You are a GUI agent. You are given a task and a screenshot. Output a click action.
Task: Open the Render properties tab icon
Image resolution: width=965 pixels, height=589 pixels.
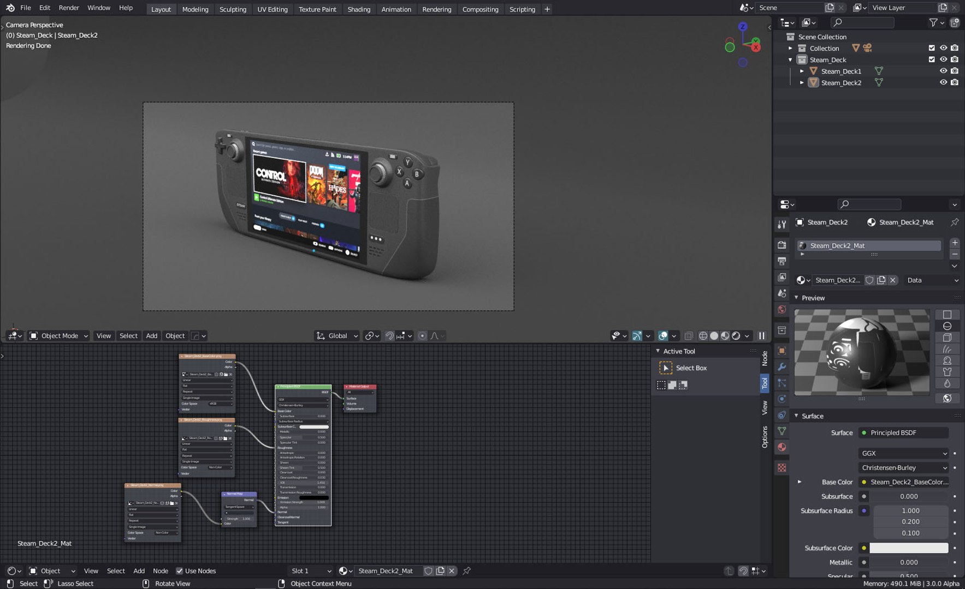click(x=782, y=245)
